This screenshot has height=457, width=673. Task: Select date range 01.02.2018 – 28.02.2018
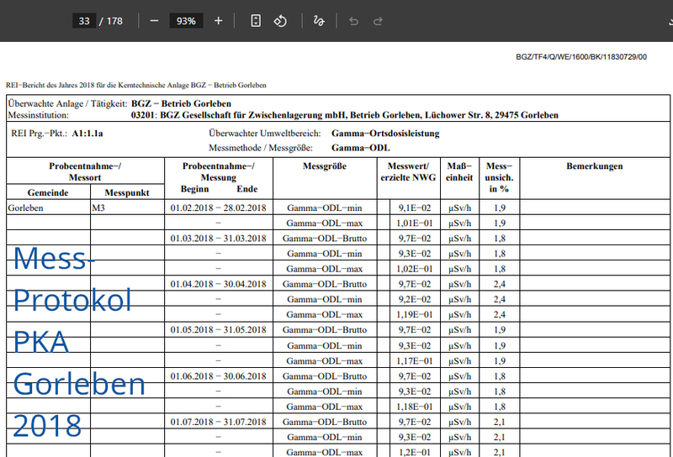click(x=218, y=207)
